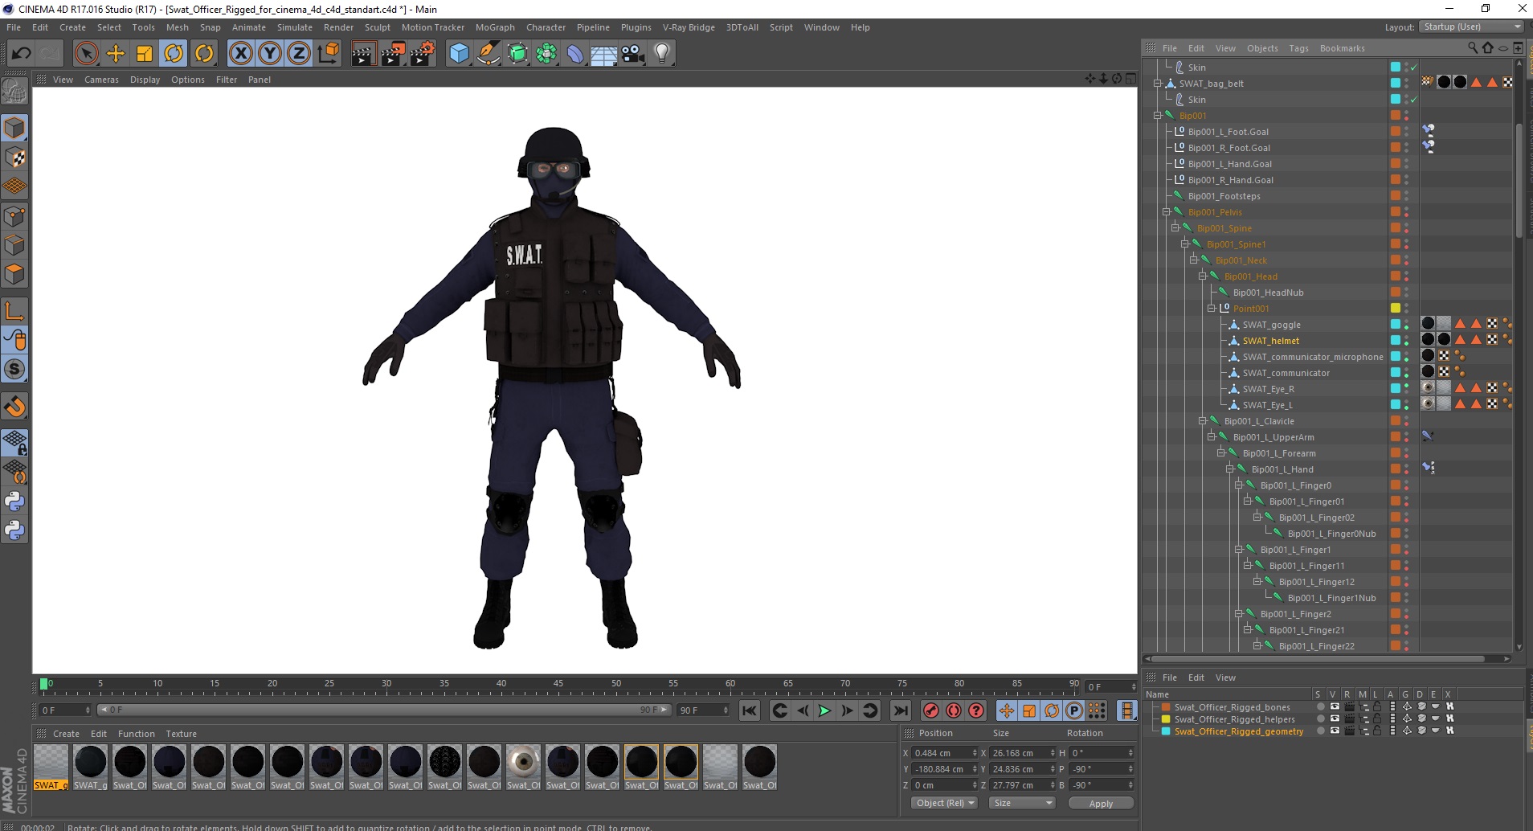Lock the Z axis button
The width and height of the screenshot is (1533, 831).
pyautogui.click(x=299, y=54)
